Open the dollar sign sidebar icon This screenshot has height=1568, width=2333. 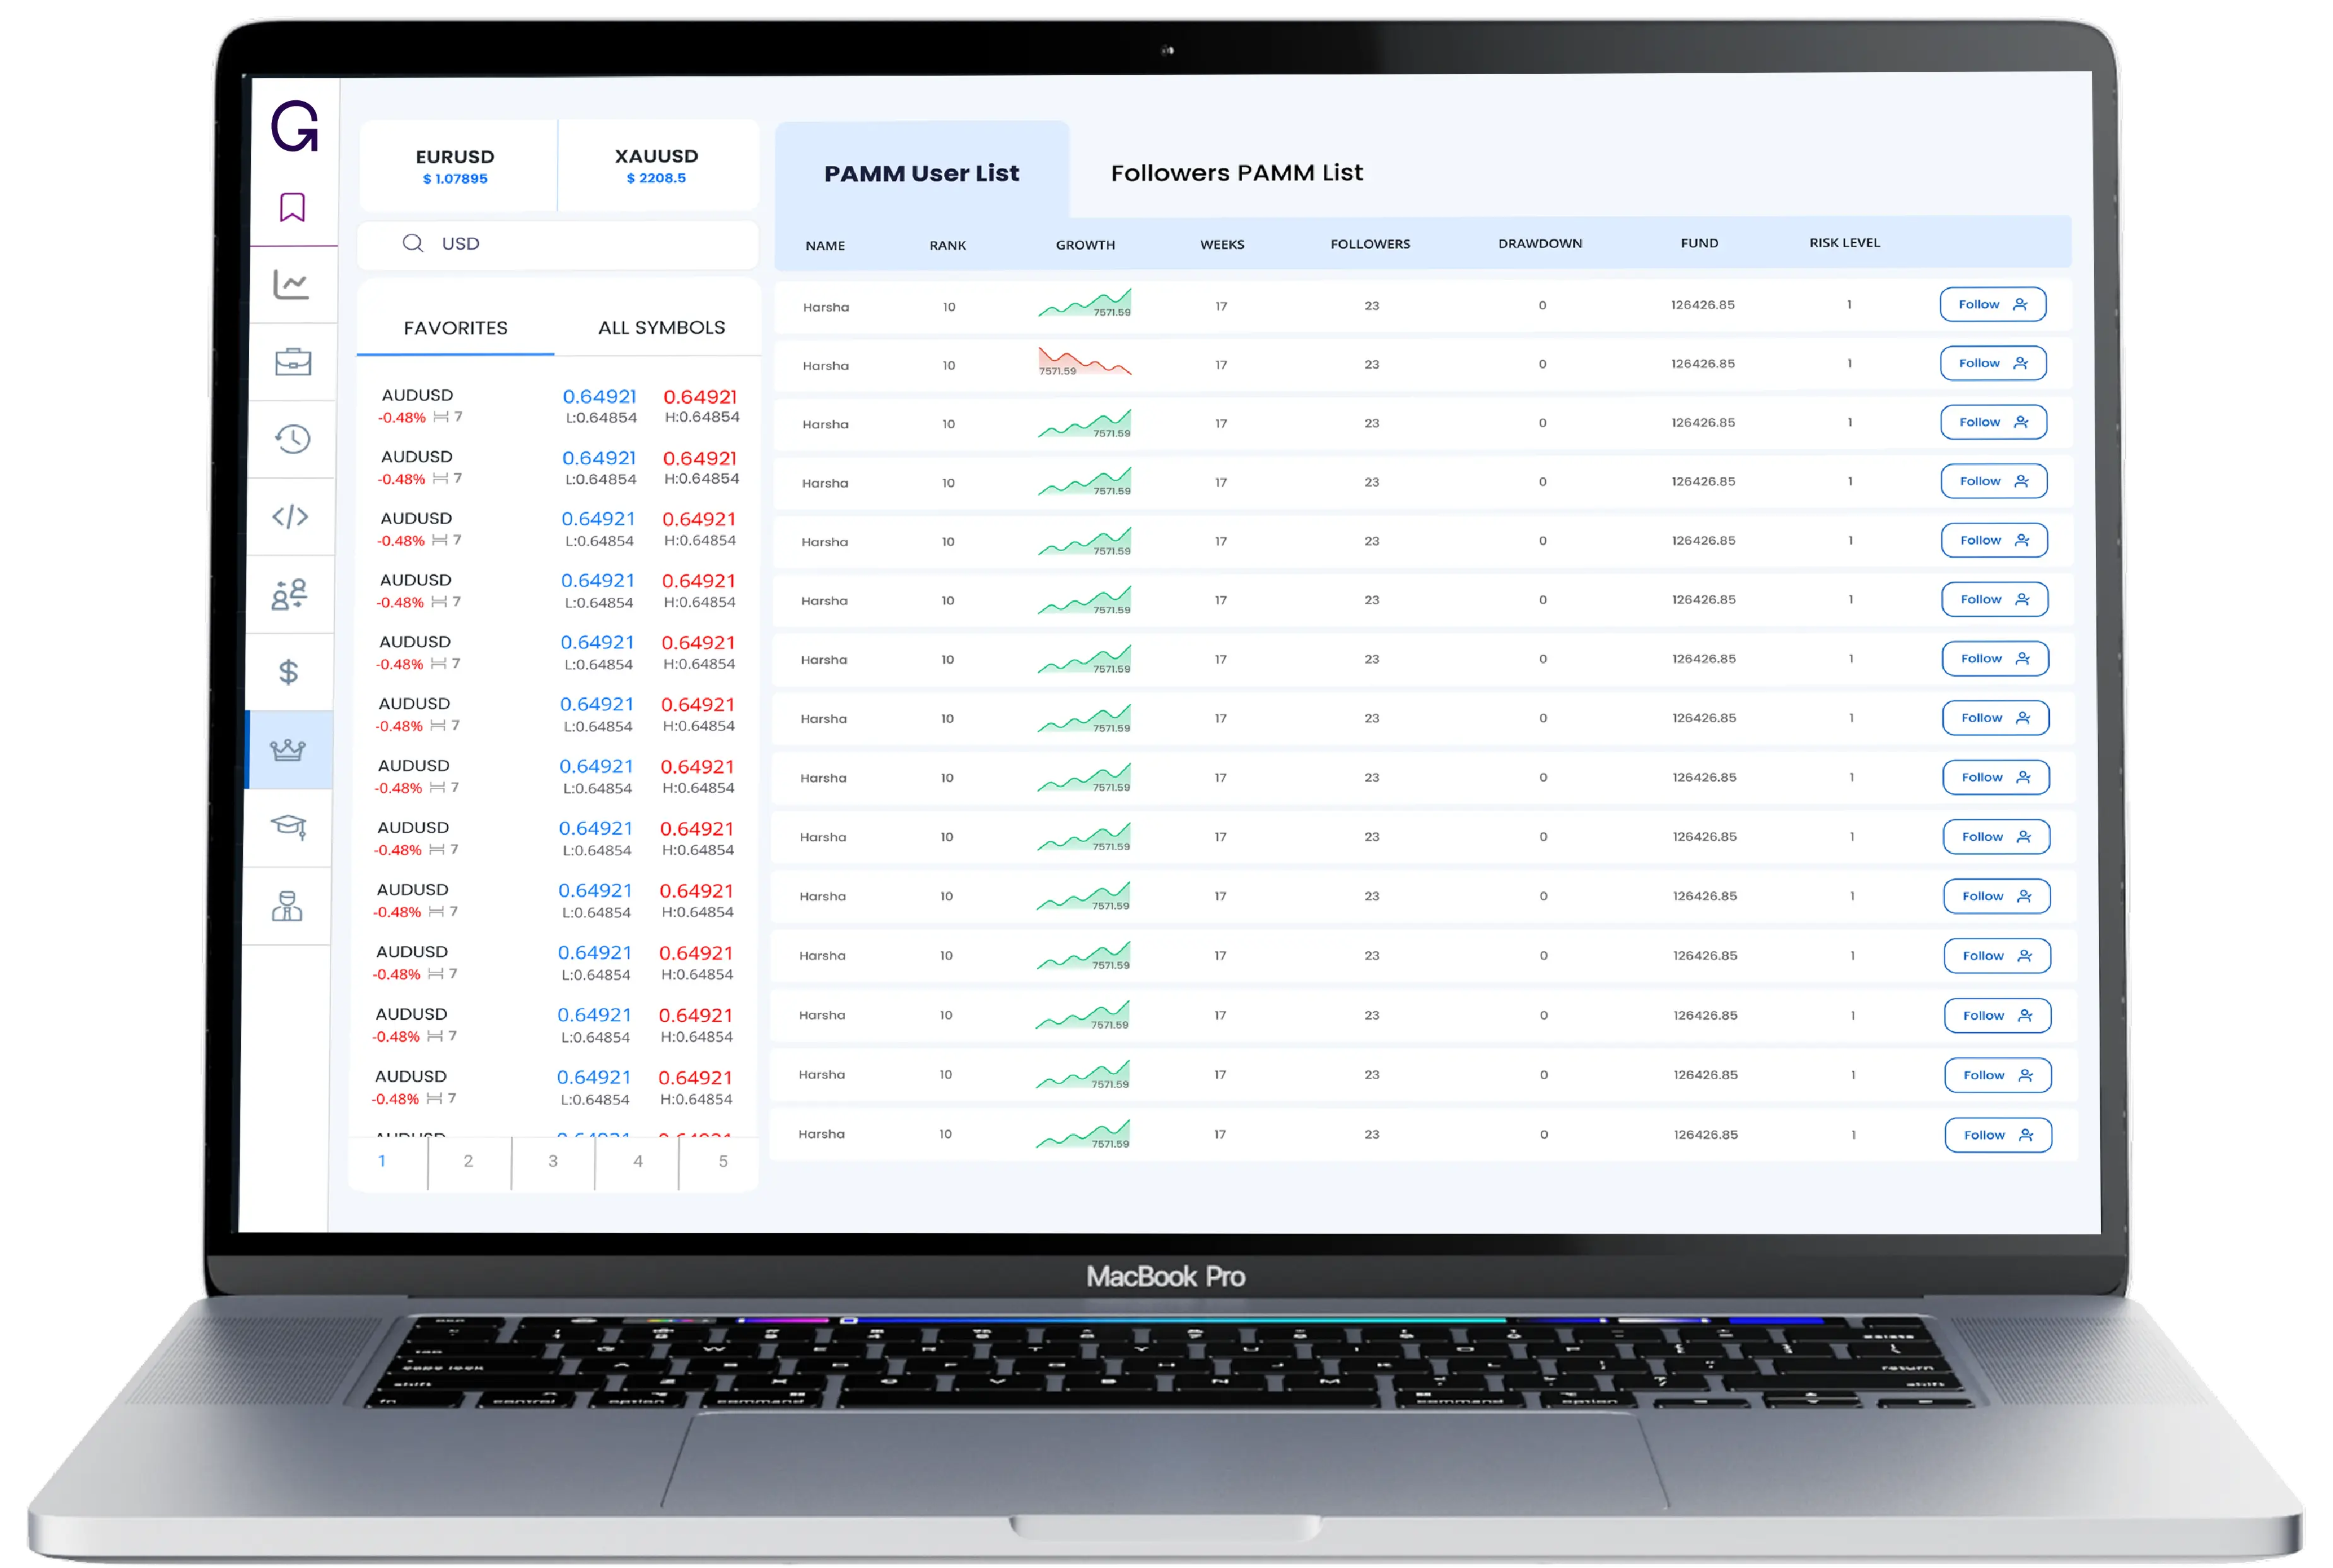click(x=289, y=672)
